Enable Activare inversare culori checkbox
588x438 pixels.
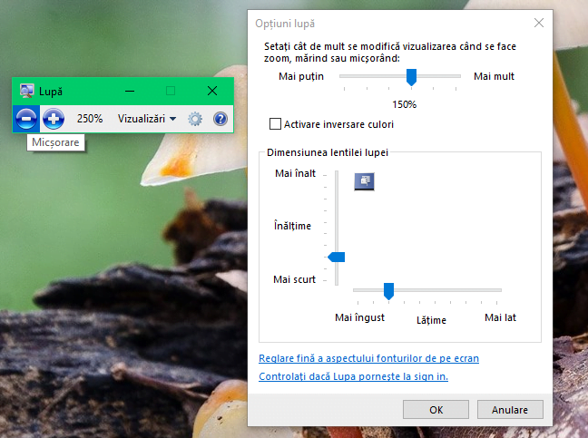click(x=275, y=124)
